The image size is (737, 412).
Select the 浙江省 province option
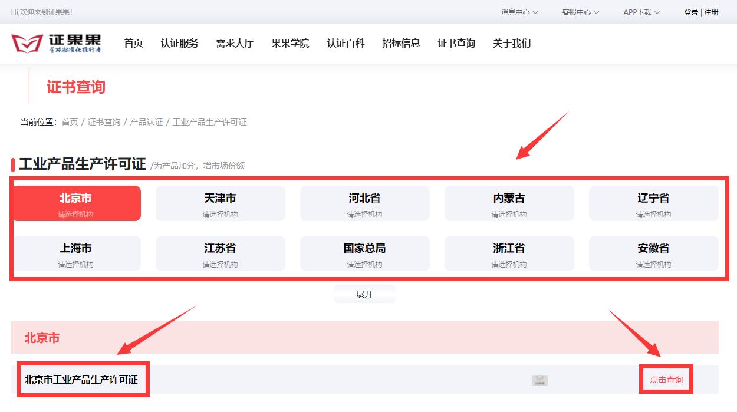(509, 253)
